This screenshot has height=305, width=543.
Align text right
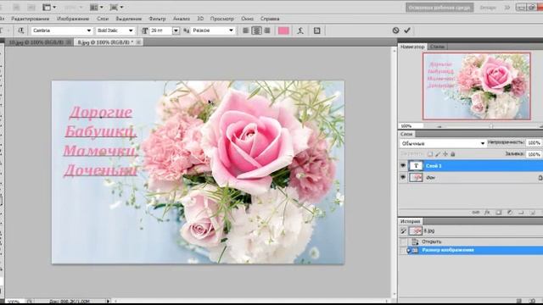(267, 30)
